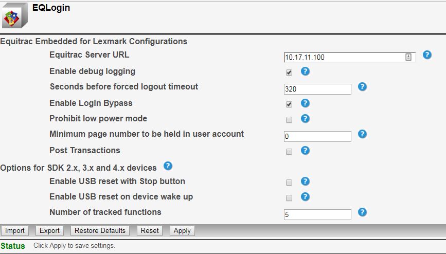Check the Post Transactions checkbox
The image size is (446, 254).
289,152
